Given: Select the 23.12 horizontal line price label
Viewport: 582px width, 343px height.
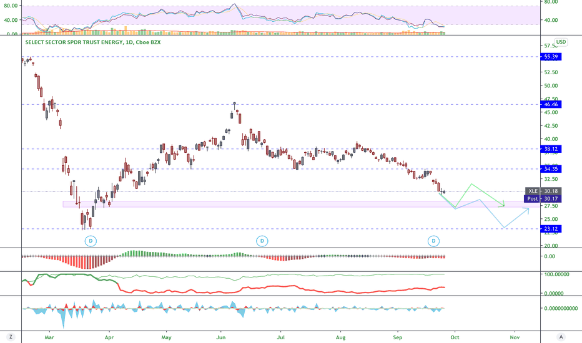Looking at the screenshot, I should (551, 229).
